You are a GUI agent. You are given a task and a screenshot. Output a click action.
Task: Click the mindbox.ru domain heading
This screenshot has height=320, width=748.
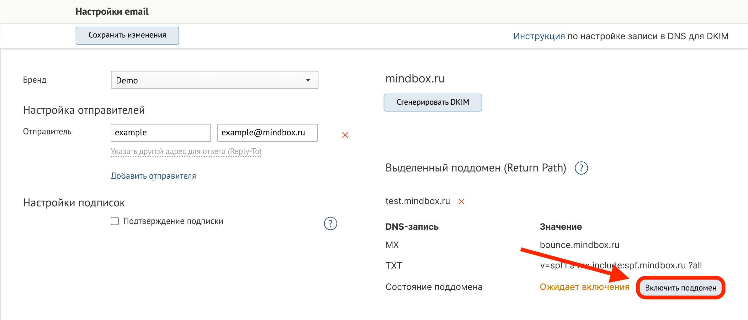[415, 79]
